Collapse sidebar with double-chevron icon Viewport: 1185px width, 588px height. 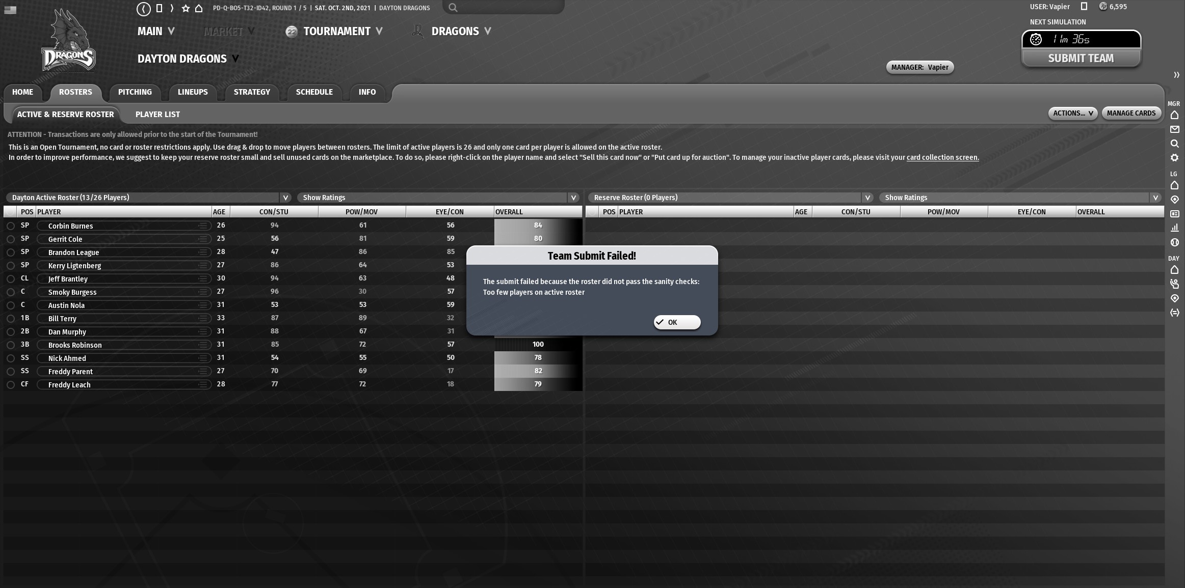[x=1176, y=75]
